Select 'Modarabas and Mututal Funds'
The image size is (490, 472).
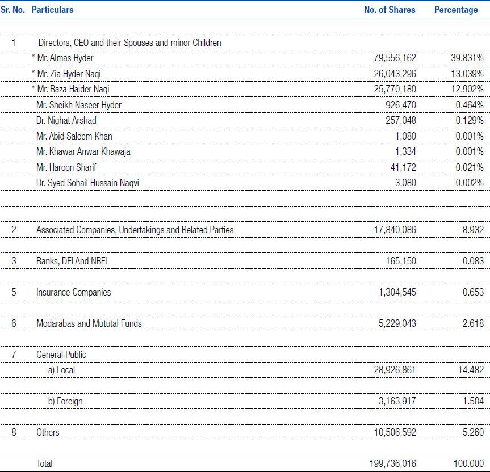coord(89,323)
